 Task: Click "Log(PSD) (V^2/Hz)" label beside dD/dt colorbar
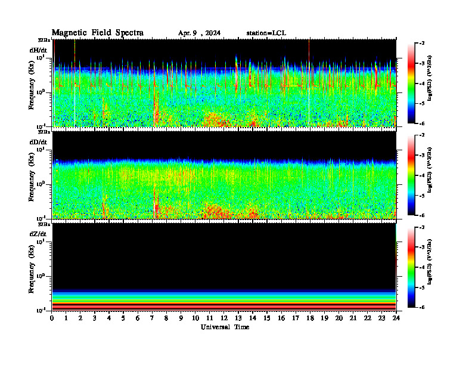click(x=430, y=170)
